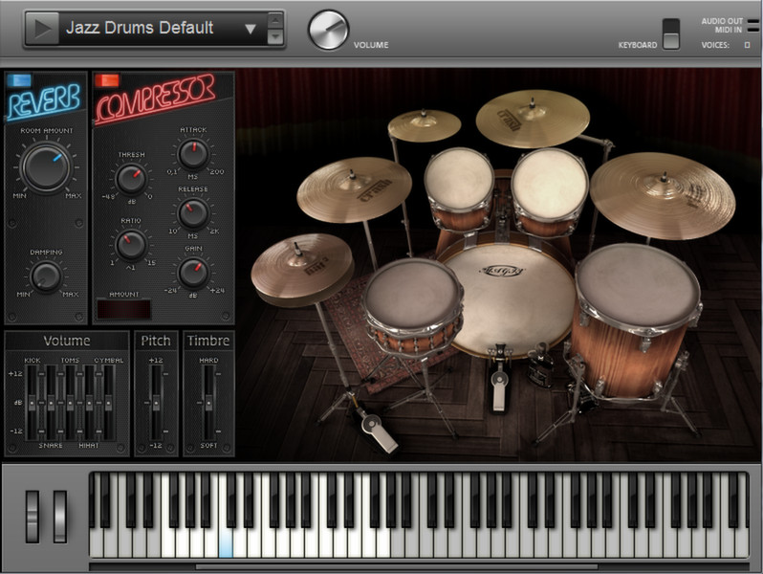Click the Compressor GAIN knob

pyautogui.click(x=193, y=273)
